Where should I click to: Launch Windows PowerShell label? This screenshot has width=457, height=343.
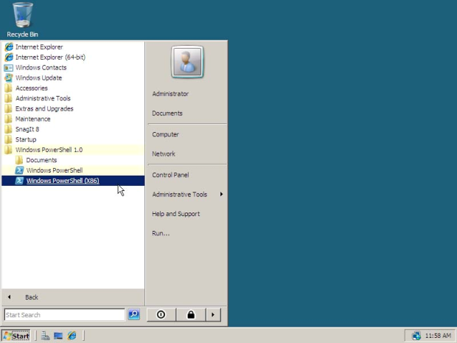coord(55,170)
